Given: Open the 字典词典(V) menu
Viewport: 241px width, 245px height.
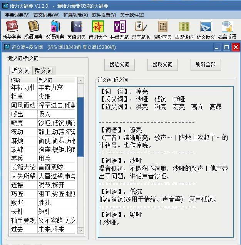Looking at the screenshot, I should click(17, 15).
